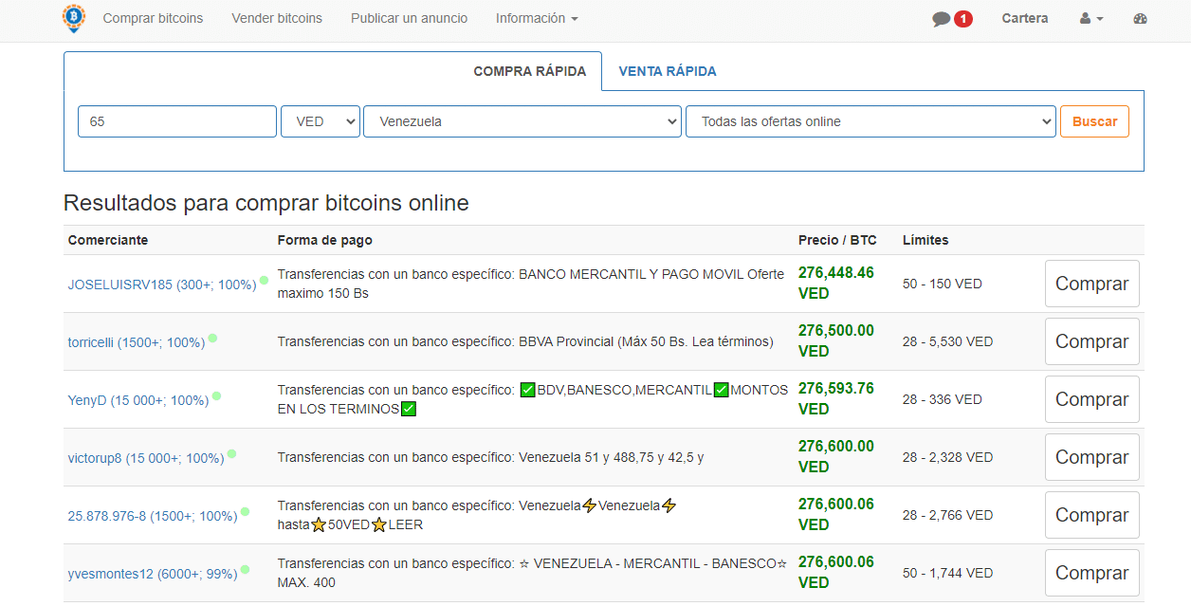Click Comprar for victorup8 offer
Viewport: 1191px width, 606px height.
tap(1092, 457)
